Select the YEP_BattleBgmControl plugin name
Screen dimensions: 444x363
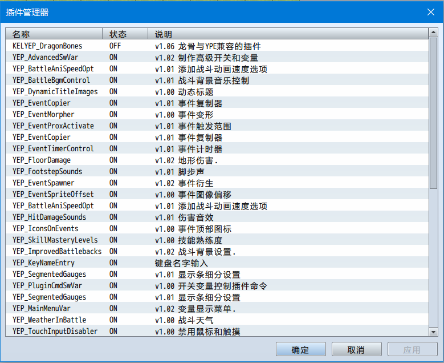(51, 80)
